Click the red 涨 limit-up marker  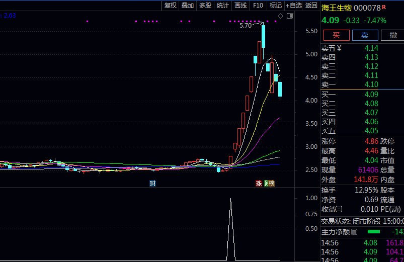[259, 184]
